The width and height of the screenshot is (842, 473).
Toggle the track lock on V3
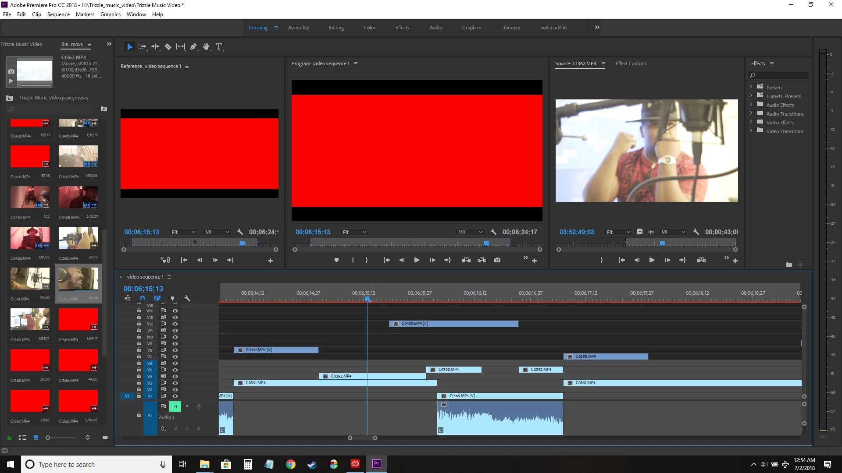tap(139, 383)
